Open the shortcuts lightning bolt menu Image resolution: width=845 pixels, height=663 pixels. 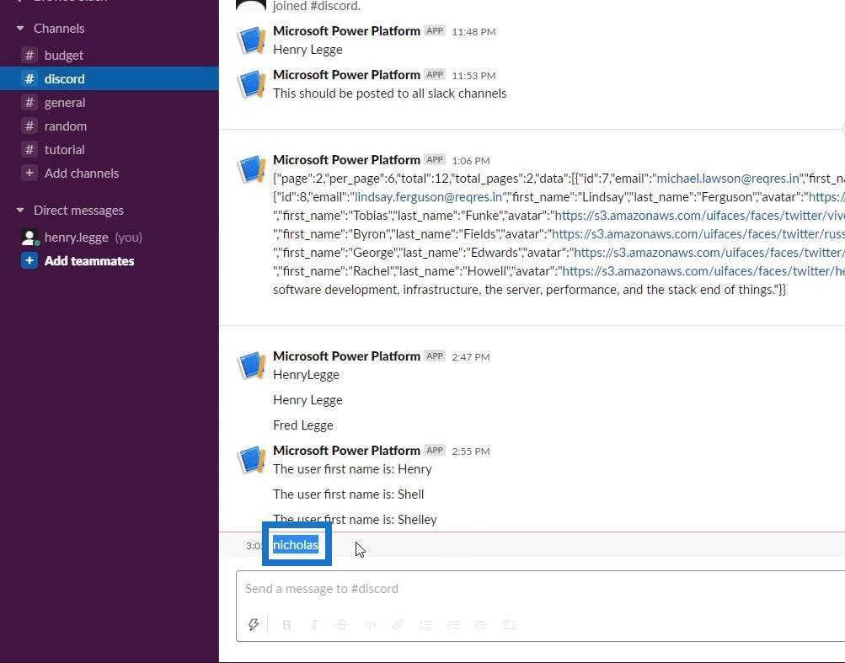(x=254, y=625)
